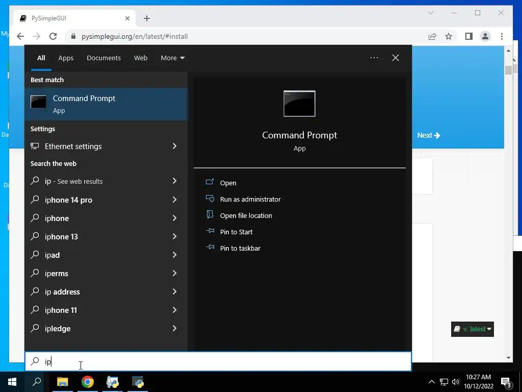Click the Open file location icon
Viewport: 522px width, 392px height.
(x=210, y=214)
